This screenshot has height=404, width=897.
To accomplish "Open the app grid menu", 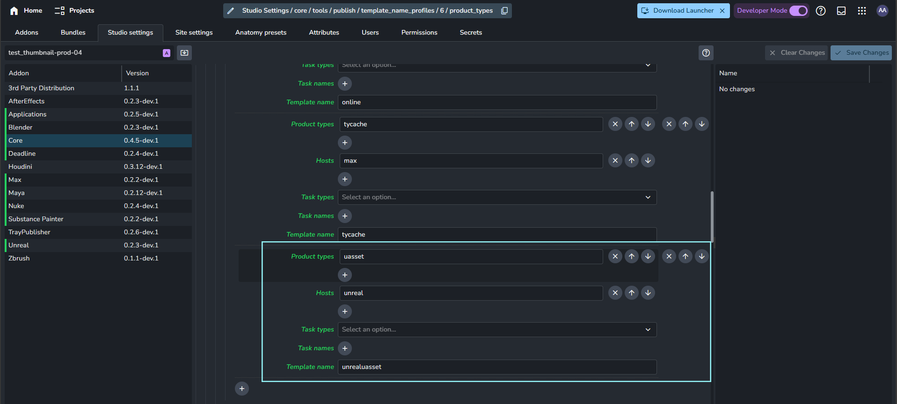I will [x=862, y=11].
